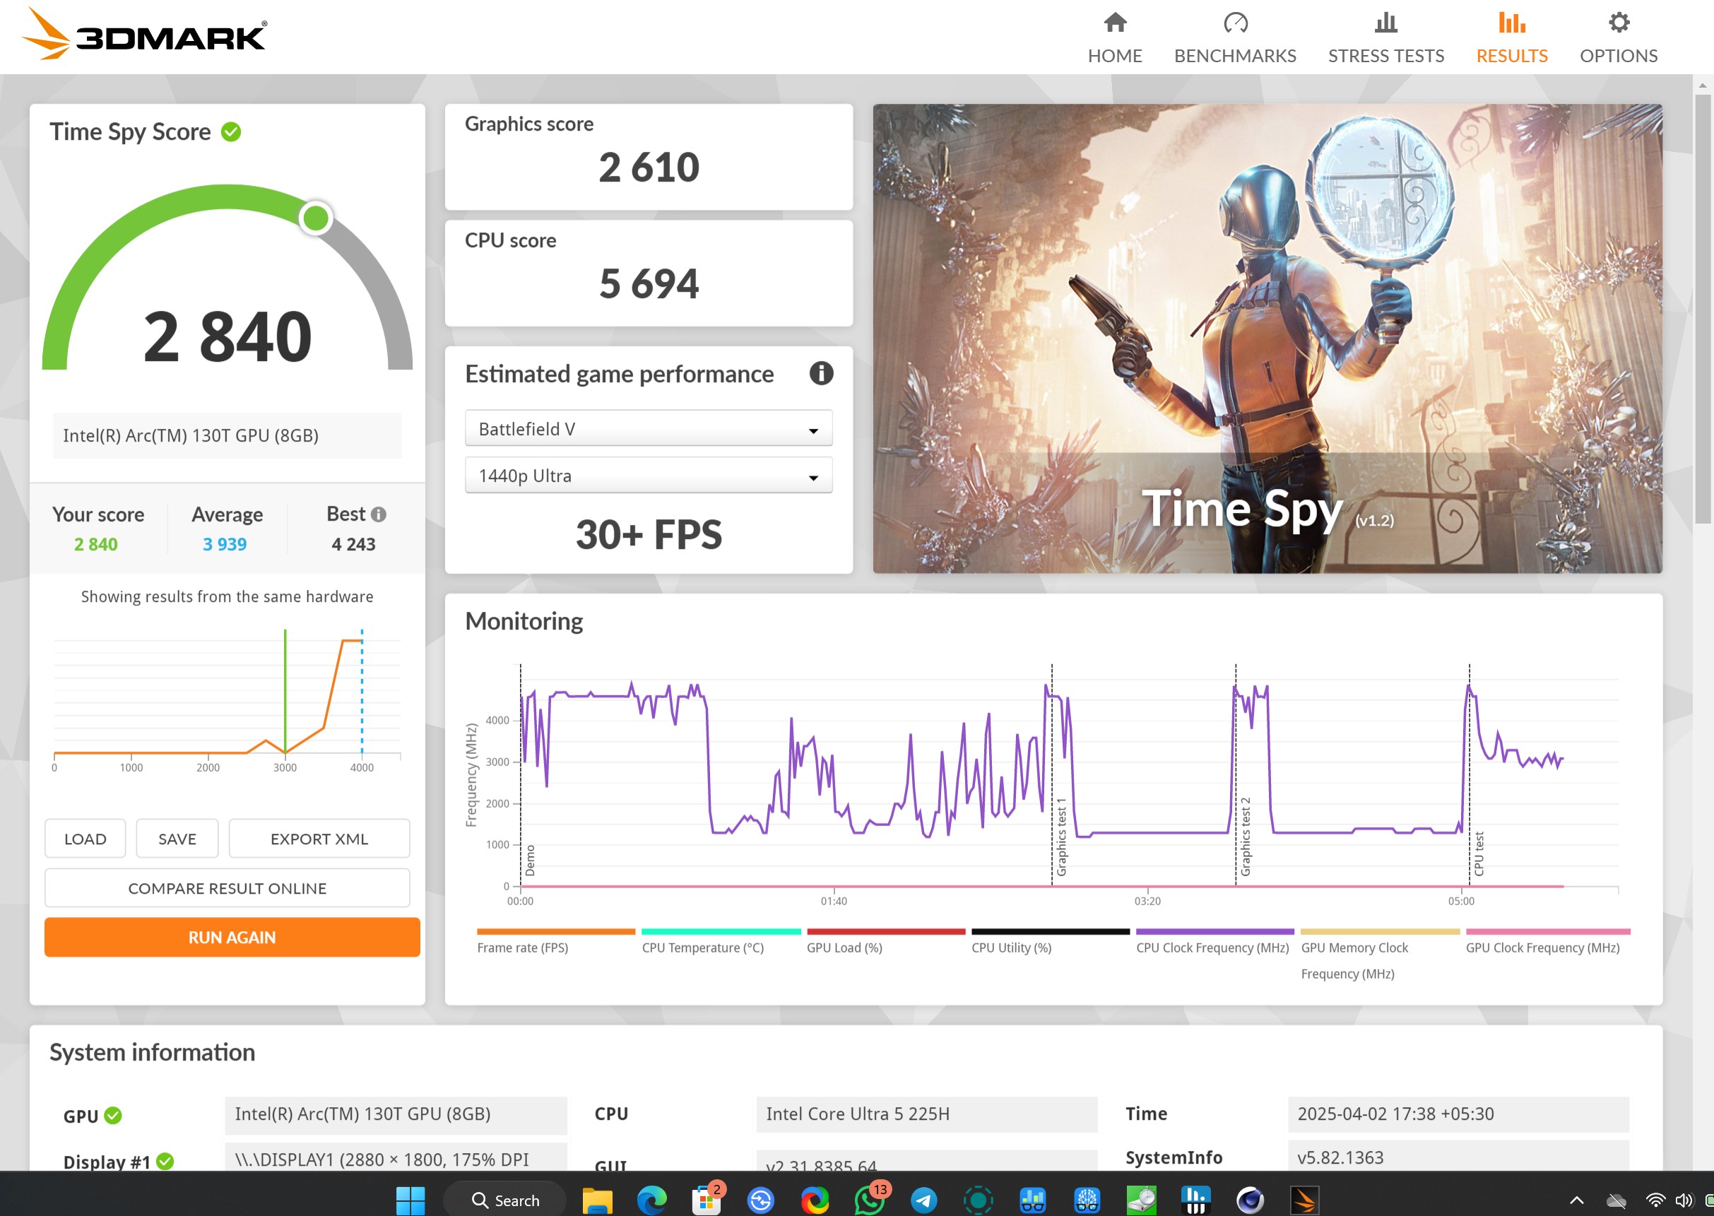
Task: Click the Average score 3 939
Action: (225, 543)
